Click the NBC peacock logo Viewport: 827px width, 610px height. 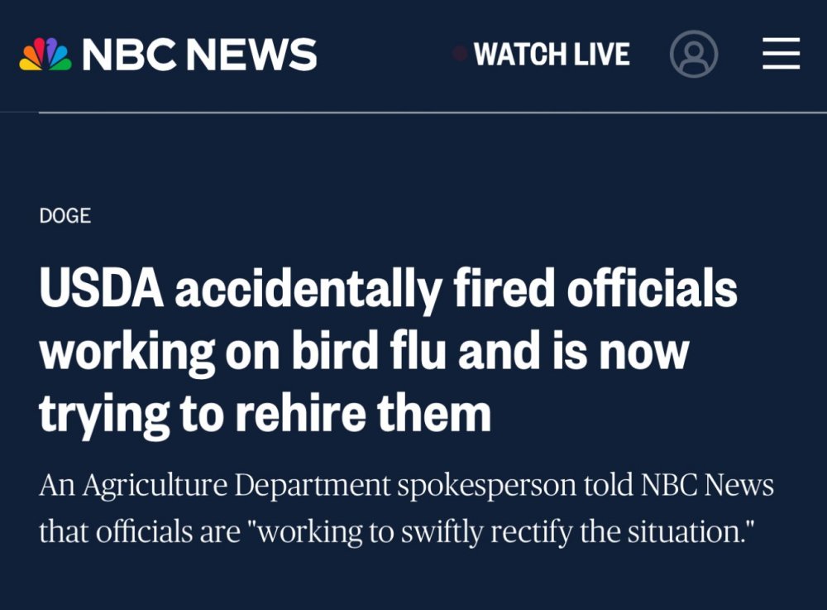(x=46, y=55)
